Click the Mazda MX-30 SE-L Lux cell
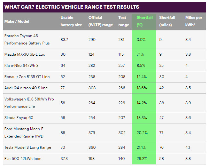The image size is (208, 167). point(25,54)
